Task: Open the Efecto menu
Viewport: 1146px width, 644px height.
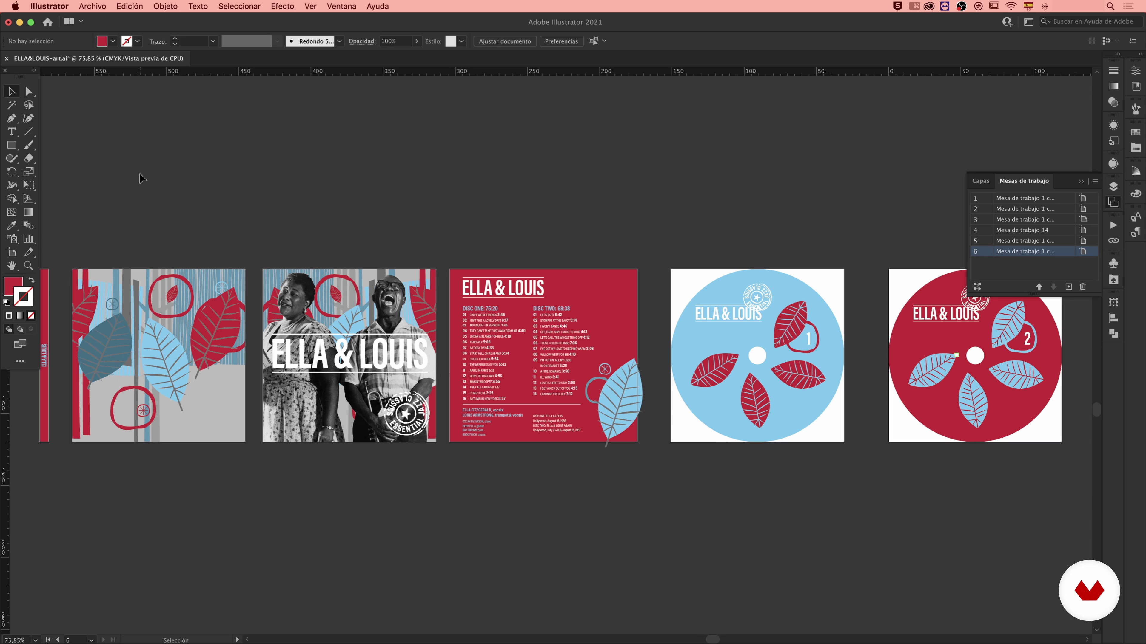Action: (283, 6)
